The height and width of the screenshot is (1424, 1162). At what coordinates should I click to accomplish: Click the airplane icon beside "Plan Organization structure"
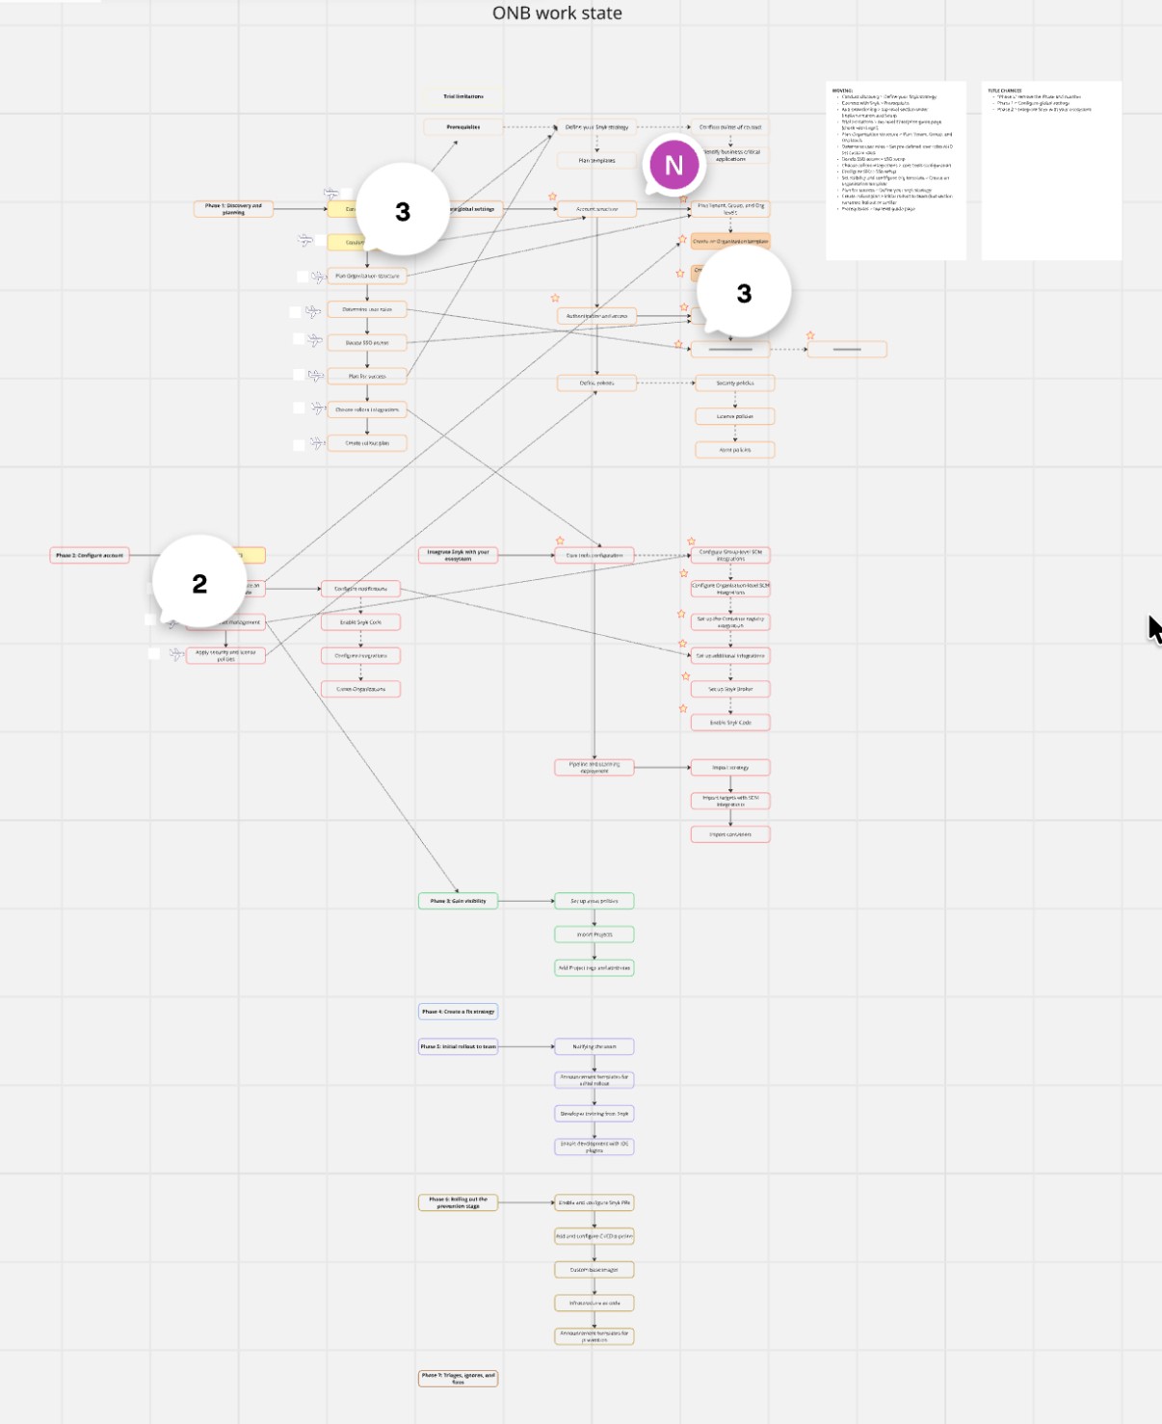click(x=318, y=277)
